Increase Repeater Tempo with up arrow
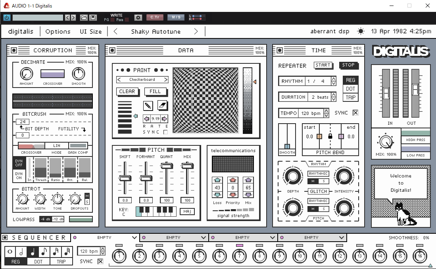 tap(327, 111)
